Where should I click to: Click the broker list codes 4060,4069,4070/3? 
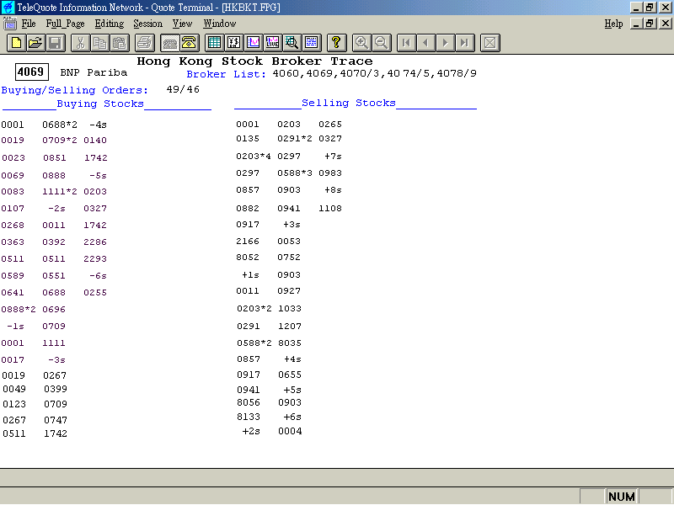(x=327, y=73)
